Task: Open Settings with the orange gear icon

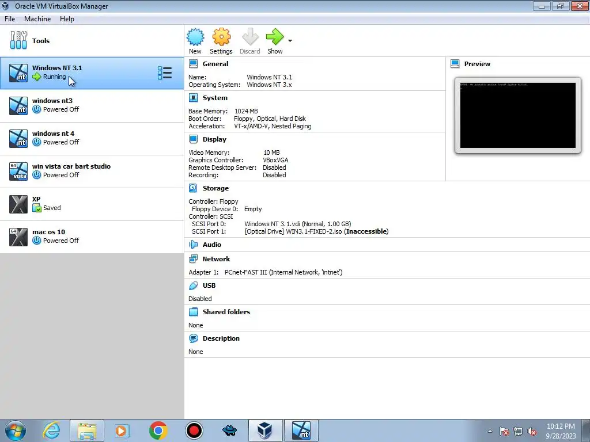Action: pyautogui.click(x=221, y=37)
